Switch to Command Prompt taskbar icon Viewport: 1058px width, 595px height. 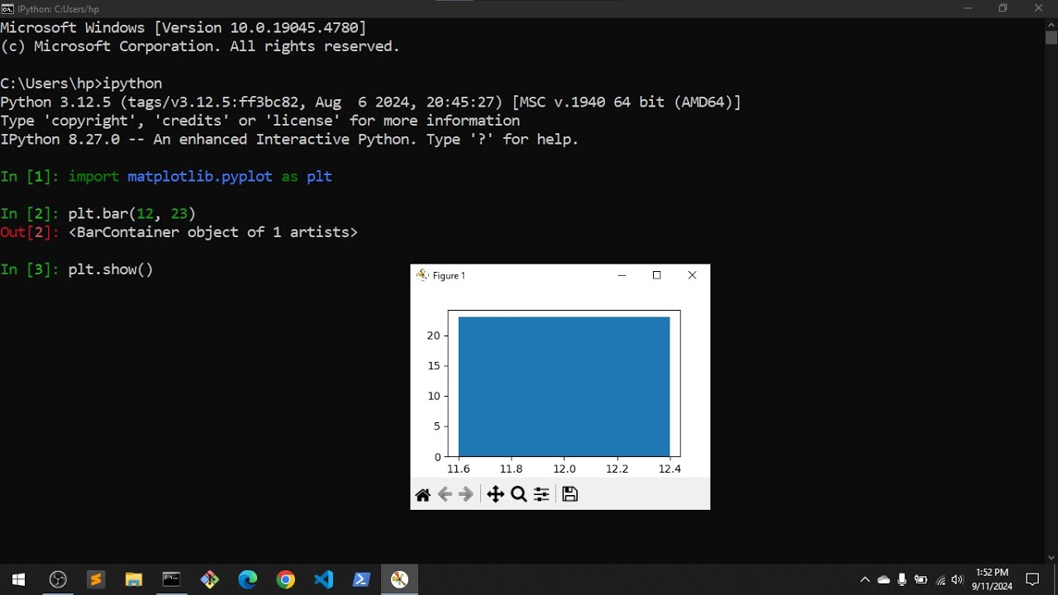tap(171, 579)
